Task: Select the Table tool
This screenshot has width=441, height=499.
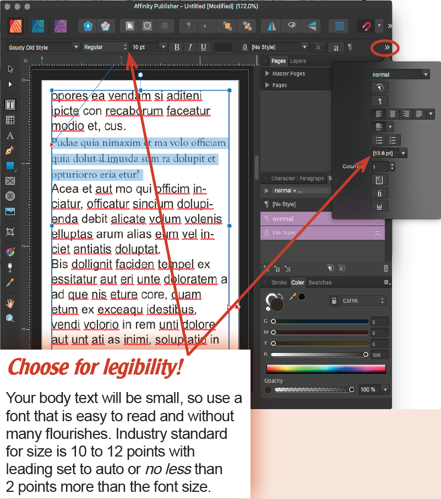Action: click(10, 120)
